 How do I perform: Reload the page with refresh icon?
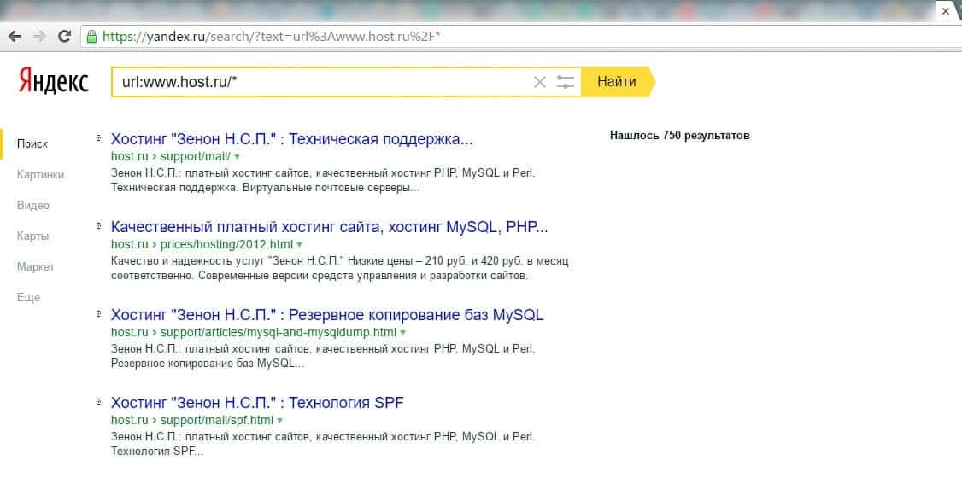64,37
